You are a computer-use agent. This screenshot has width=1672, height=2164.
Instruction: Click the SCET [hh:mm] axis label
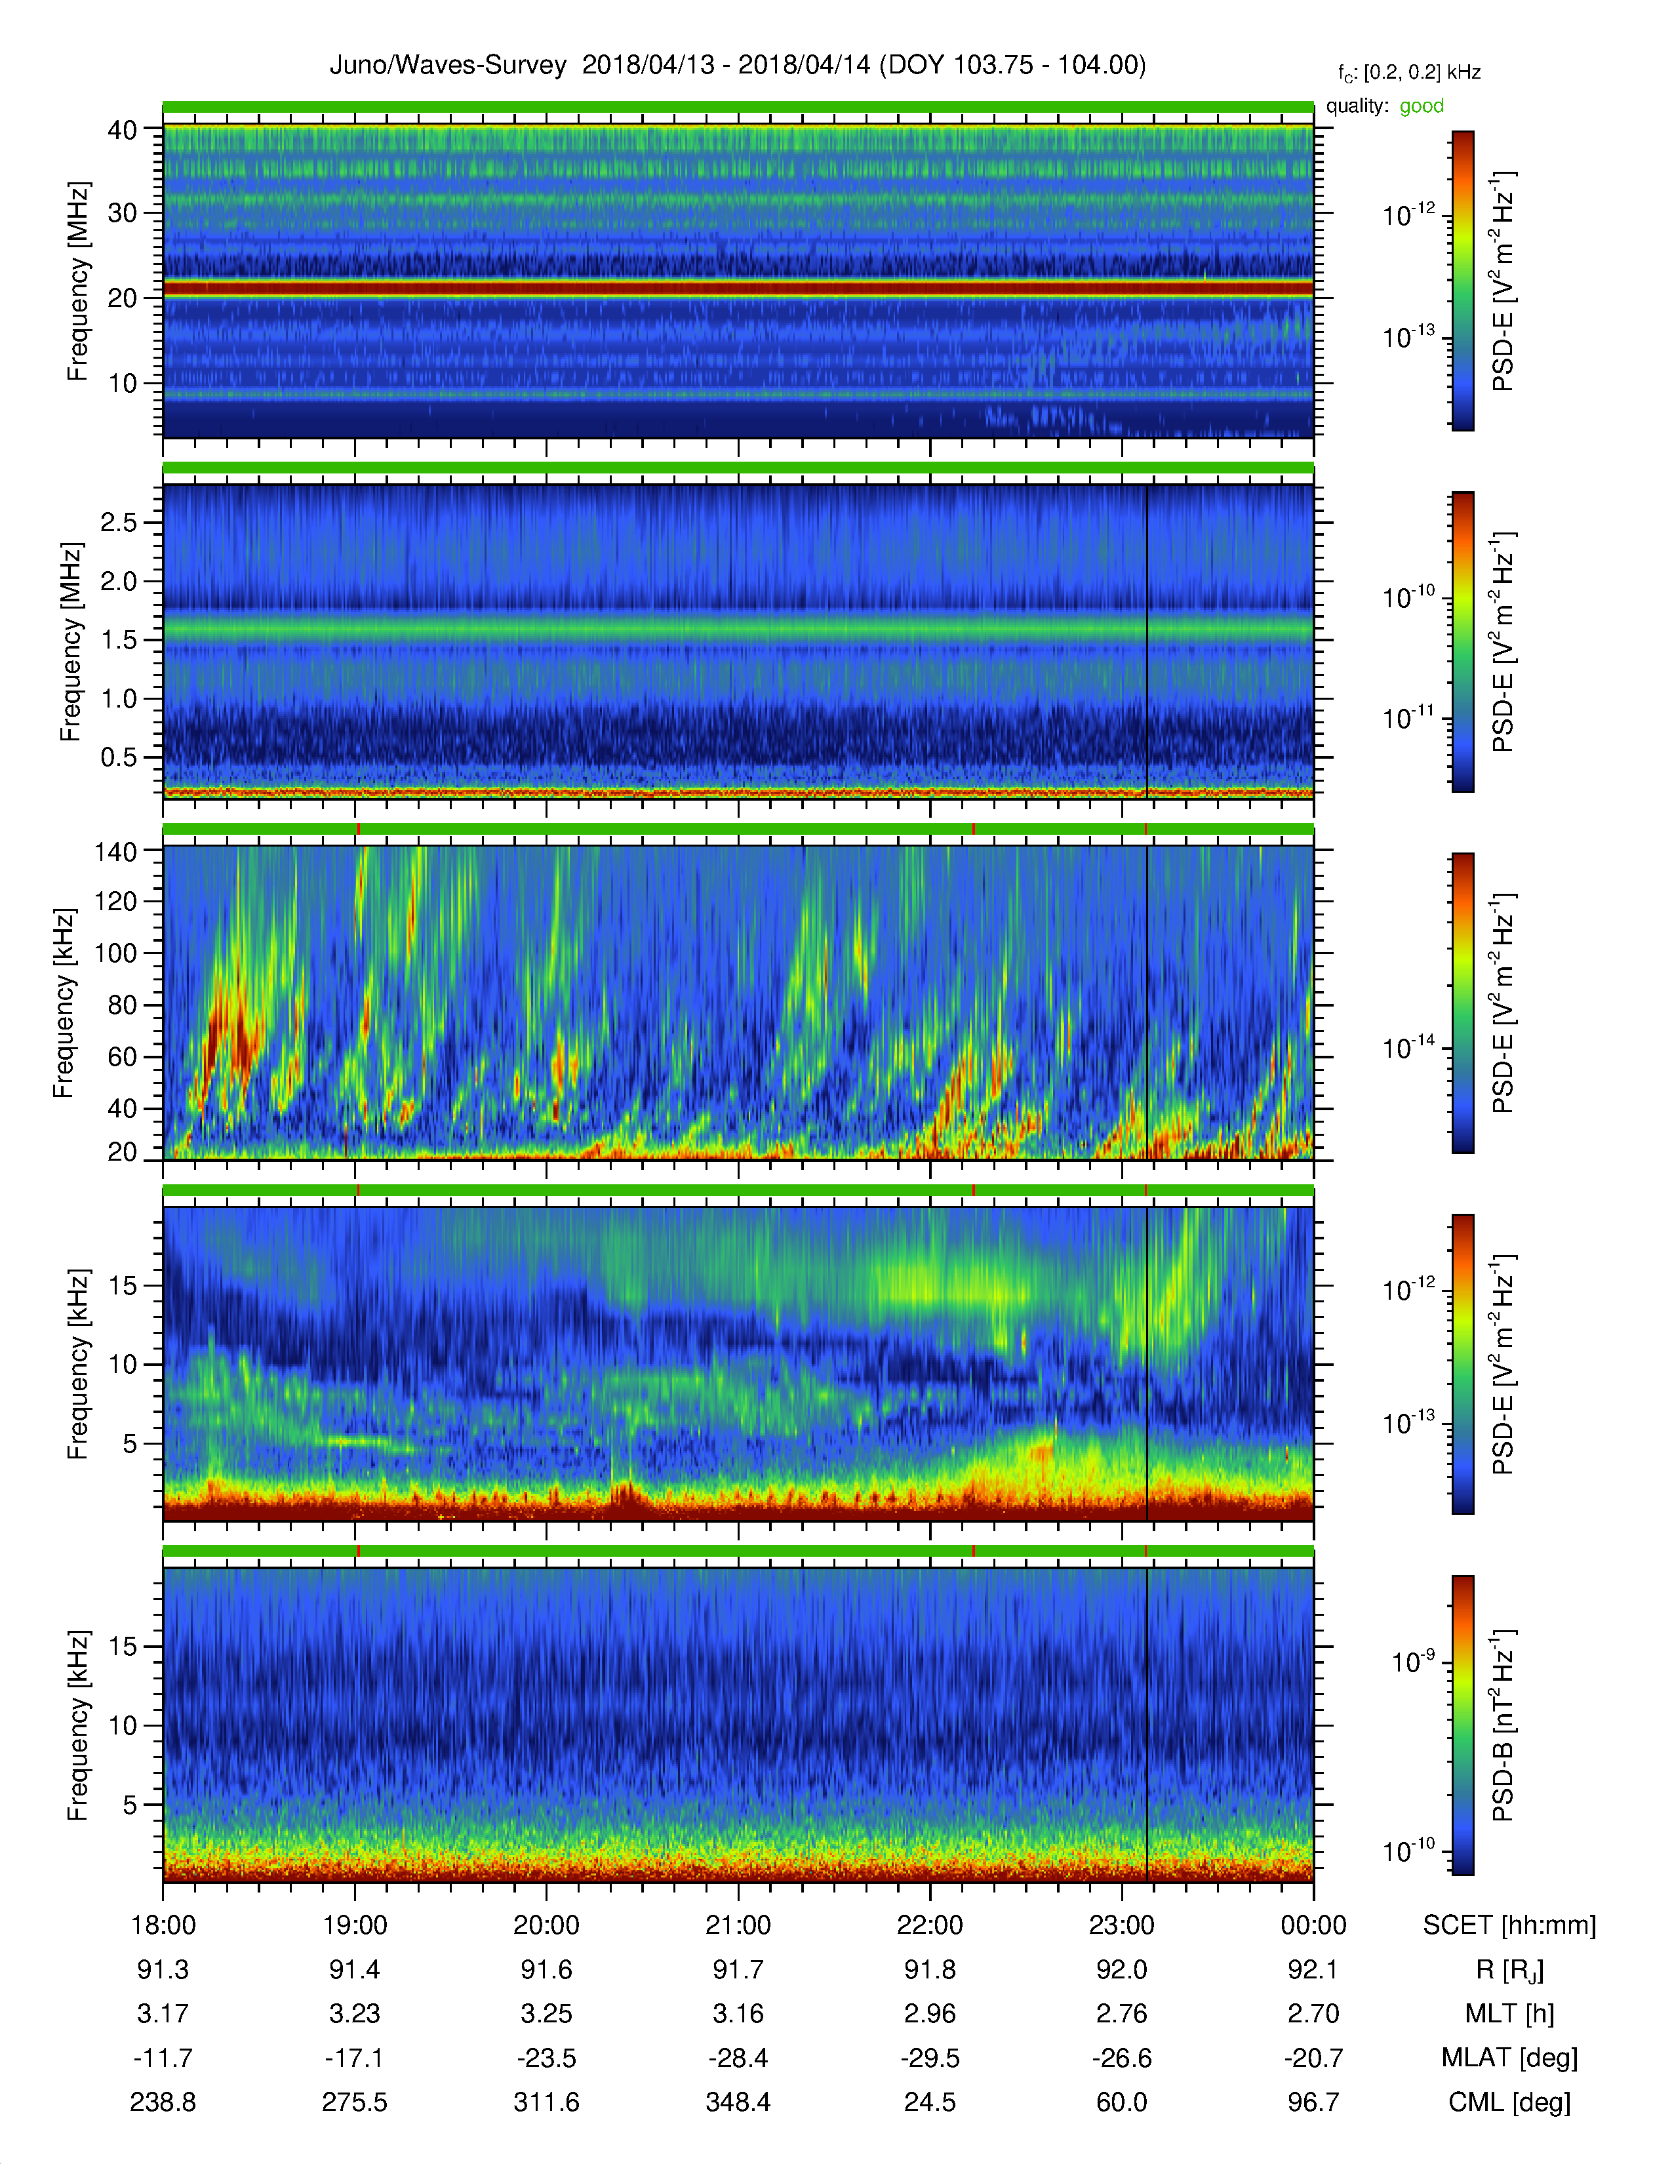tap(1509, 1925)
